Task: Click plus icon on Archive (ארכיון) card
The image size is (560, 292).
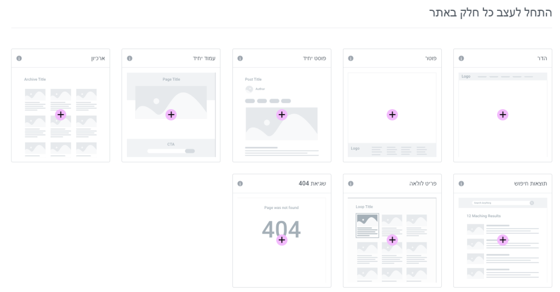Action: [x=61, y=115]
